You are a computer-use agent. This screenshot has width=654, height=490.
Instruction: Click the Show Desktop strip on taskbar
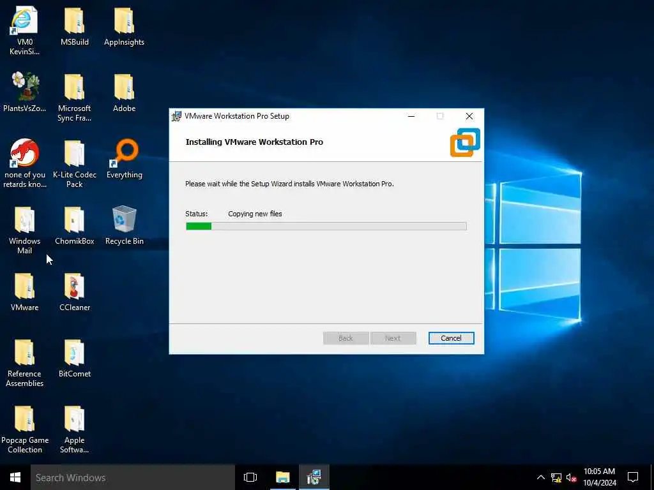[652, 477]
